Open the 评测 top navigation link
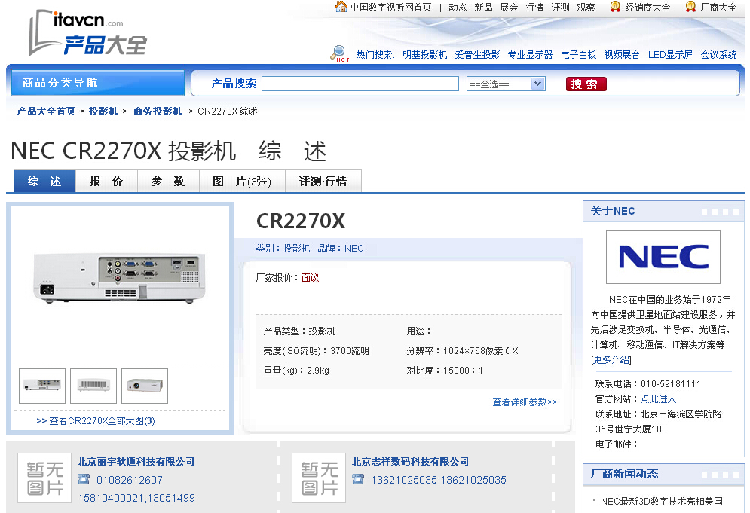This screenshot has height=513, width=750. coord(560,8)
